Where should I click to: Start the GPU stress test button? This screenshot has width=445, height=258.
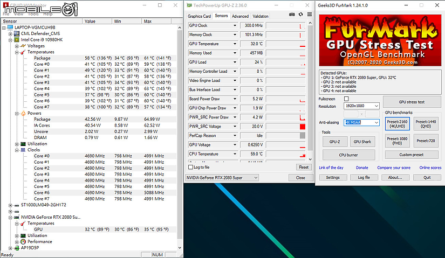(412, 102)
